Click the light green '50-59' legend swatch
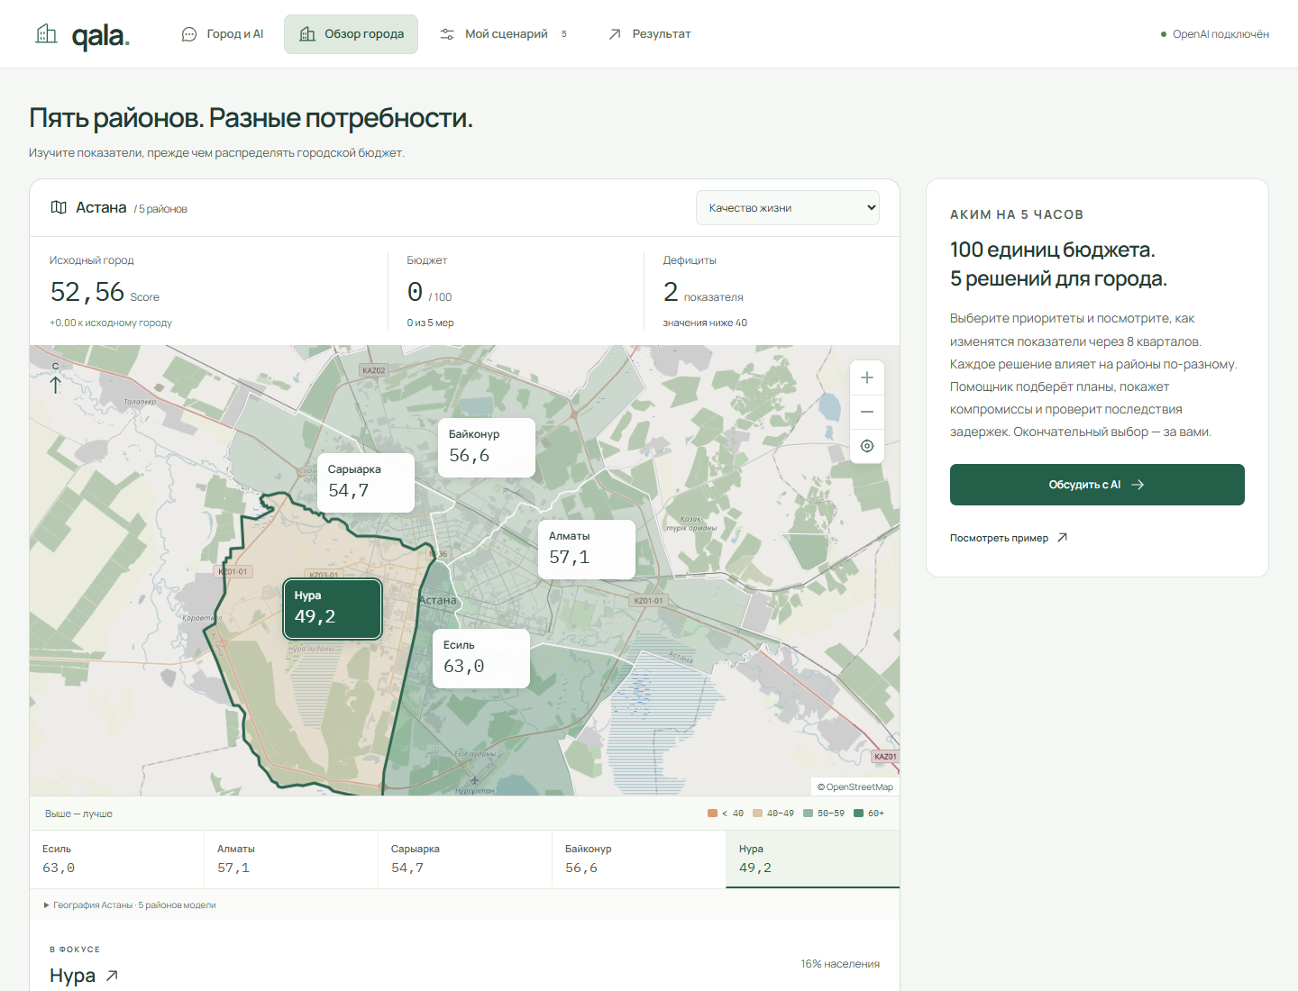 pyautogui.click(x=808, y=814)
